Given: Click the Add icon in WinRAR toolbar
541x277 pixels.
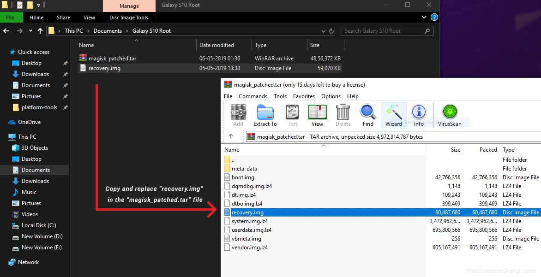Looking at the screenshot, I should [x=238, y=115].
